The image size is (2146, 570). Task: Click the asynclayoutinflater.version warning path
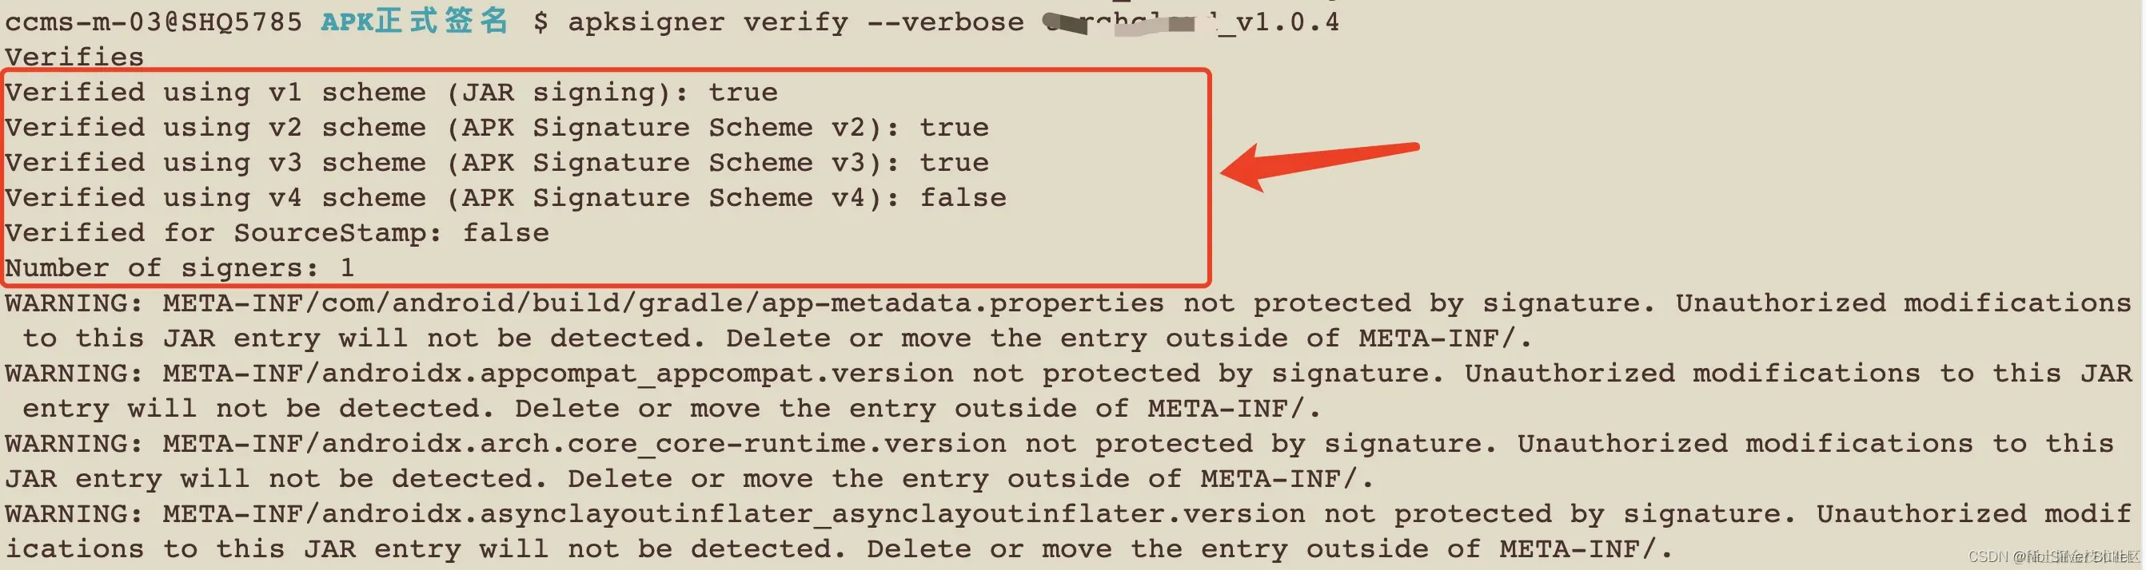point(734,514)
